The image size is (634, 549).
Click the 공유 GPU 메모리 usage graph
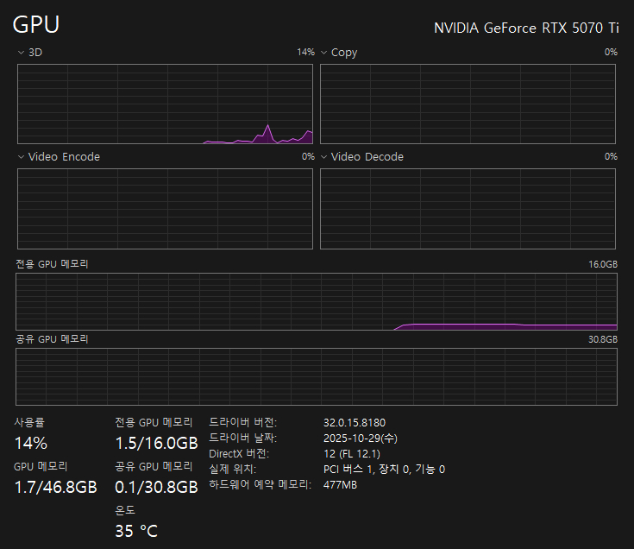[317, 376]
